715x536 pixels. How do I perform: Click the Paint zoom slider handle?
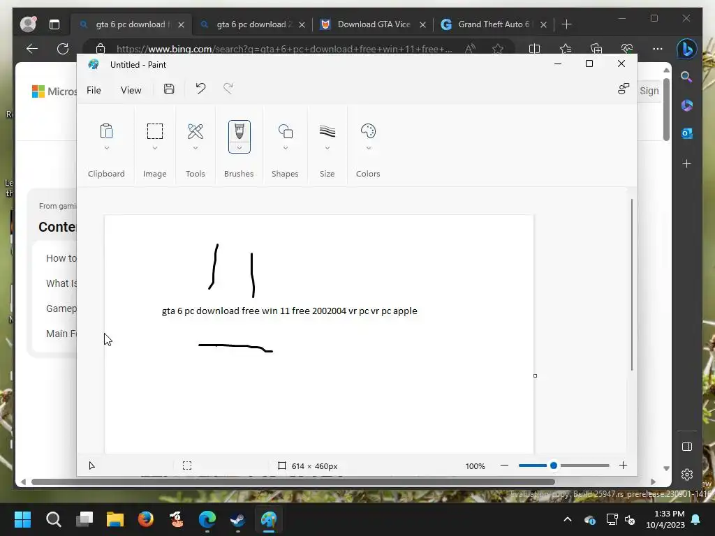[x=554, y=466]
